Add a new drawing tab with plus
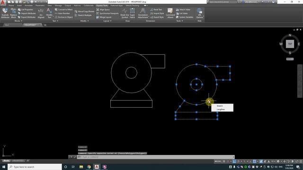 45,25
